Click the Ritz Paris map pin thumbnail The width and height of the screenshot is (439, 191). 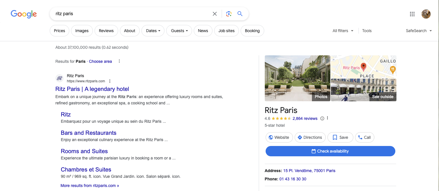coord(363,67)
